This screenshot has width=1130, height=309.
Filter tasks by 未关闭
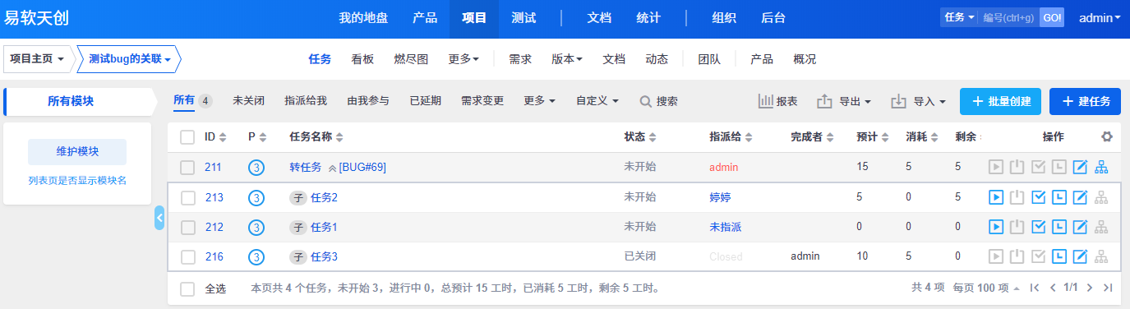click(248, 101)
